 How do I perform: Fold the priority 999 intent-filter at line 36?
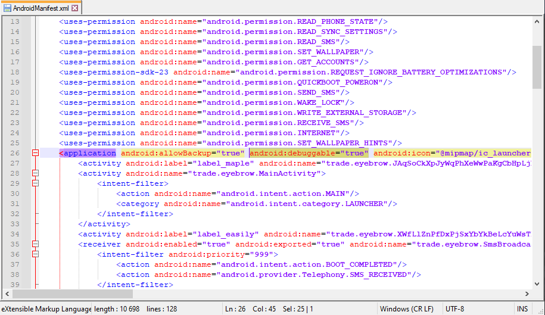coord(35,254)
